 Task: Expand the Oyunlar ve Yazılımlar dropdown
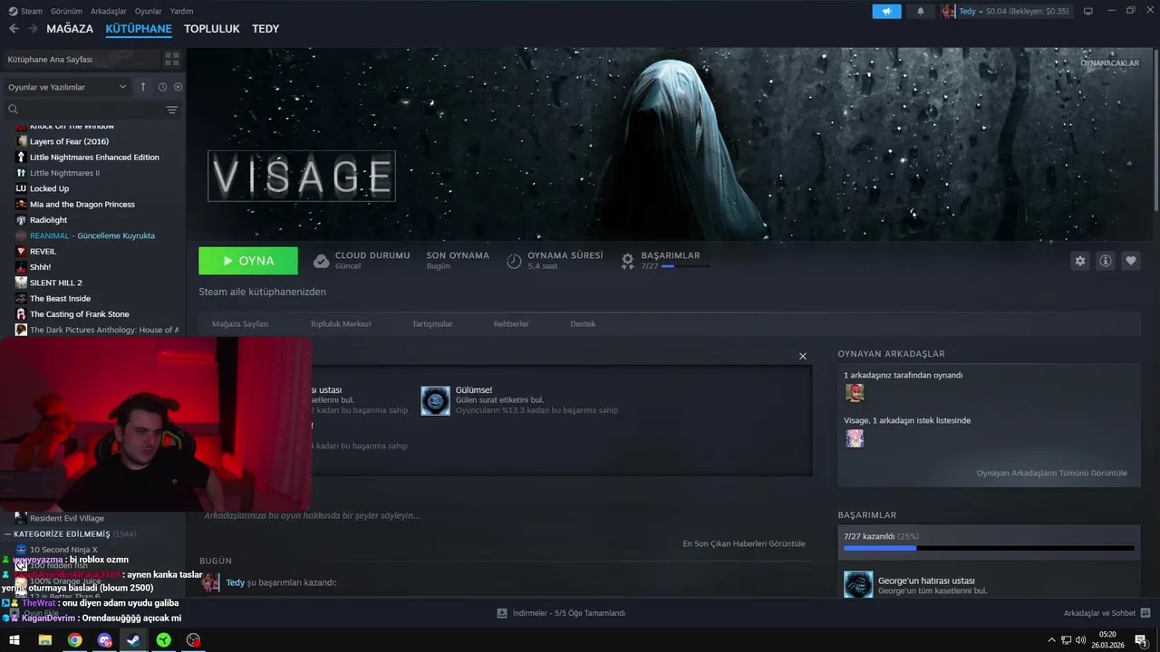tap(67, 87)
